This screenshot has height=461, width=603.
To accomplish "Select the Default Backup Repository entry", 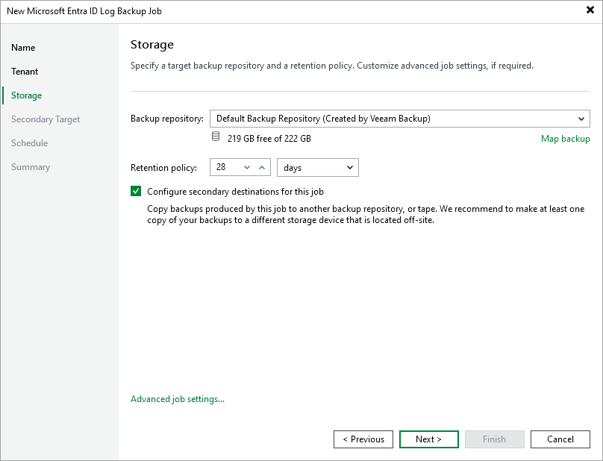I will (x=336, y=118).
